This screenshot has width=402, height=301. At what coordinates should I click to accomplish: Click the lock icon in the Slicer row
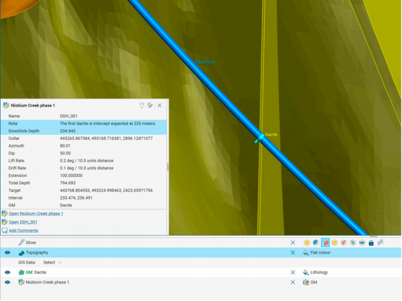point(371,243)
